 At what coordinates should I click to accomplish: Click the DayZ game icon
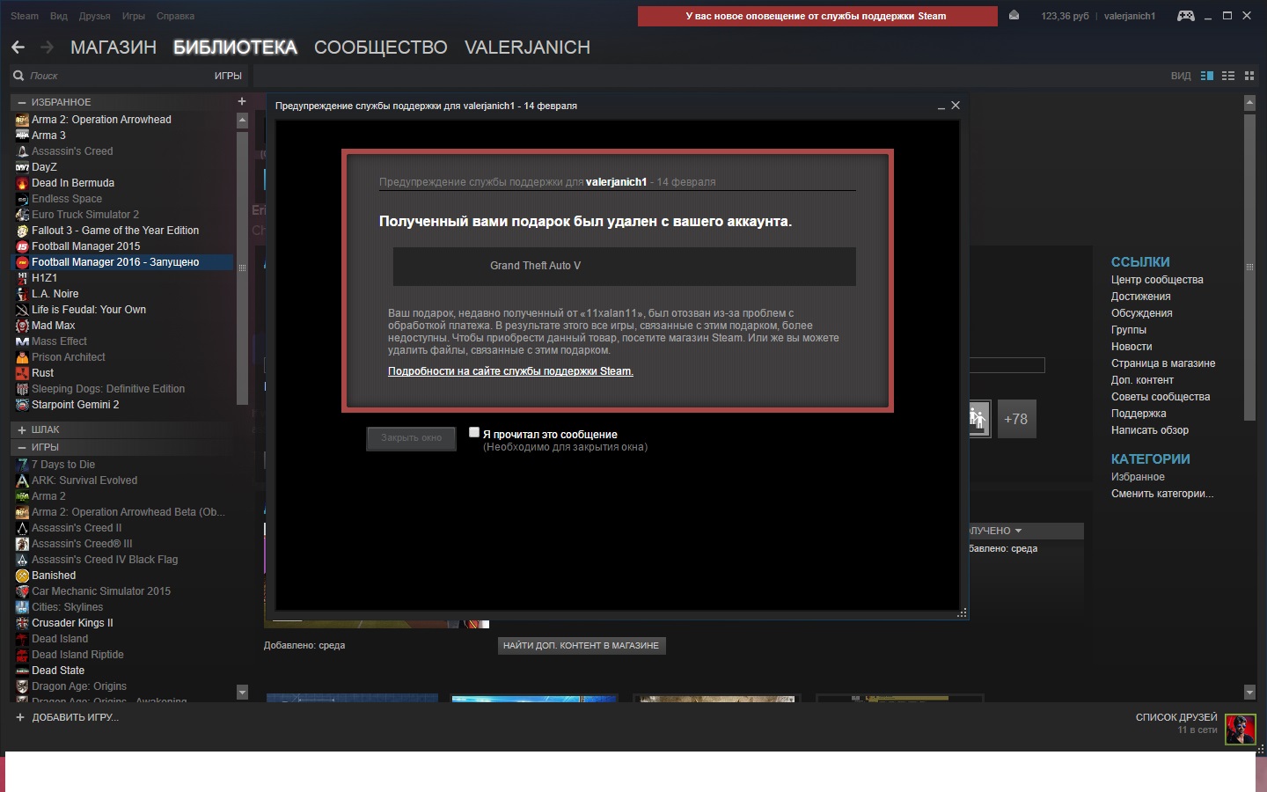(x=23, y=167)
